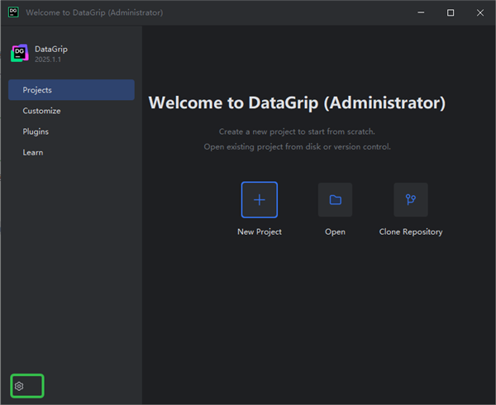Click the small DataGrip icon in the title bar
496x405 pixels.
point(12,13)
